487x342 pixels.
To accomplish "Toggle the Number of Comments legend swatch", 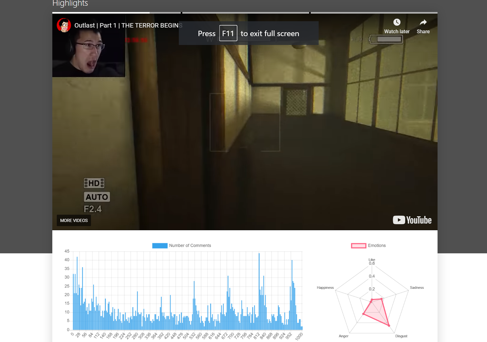I will [x=160, y=246].
